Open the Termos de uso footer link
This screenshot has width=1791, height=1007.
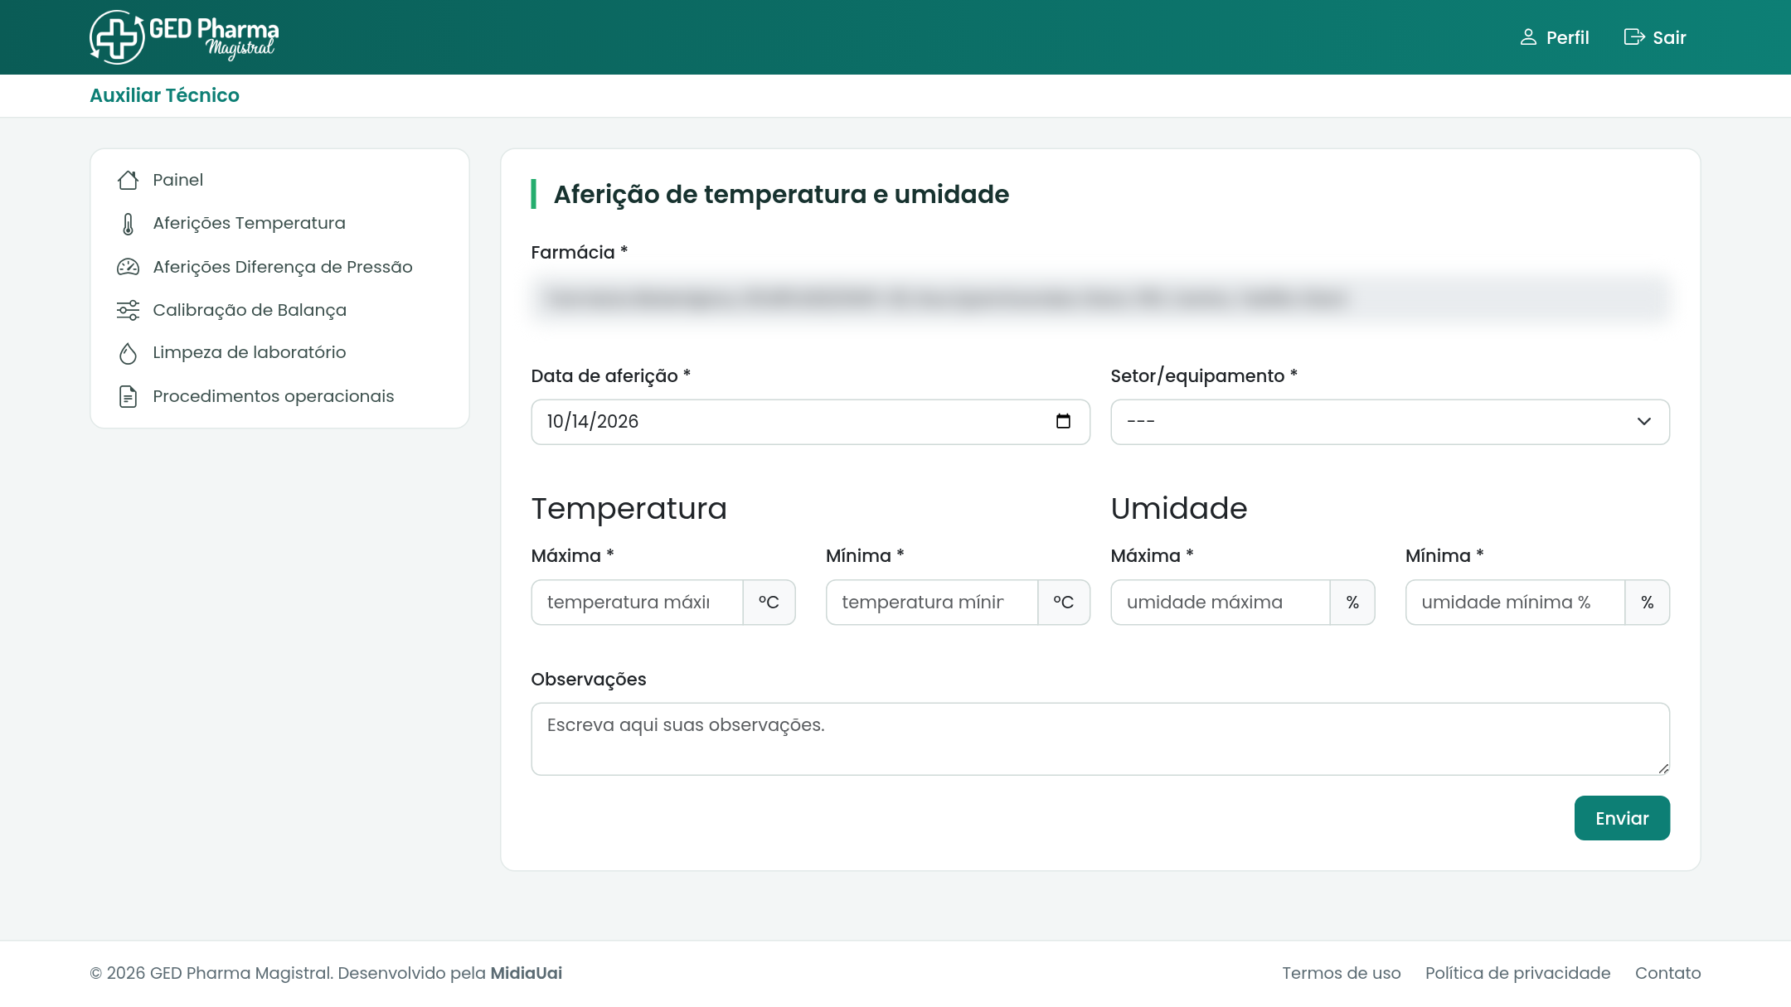(x=1341, y=973)
